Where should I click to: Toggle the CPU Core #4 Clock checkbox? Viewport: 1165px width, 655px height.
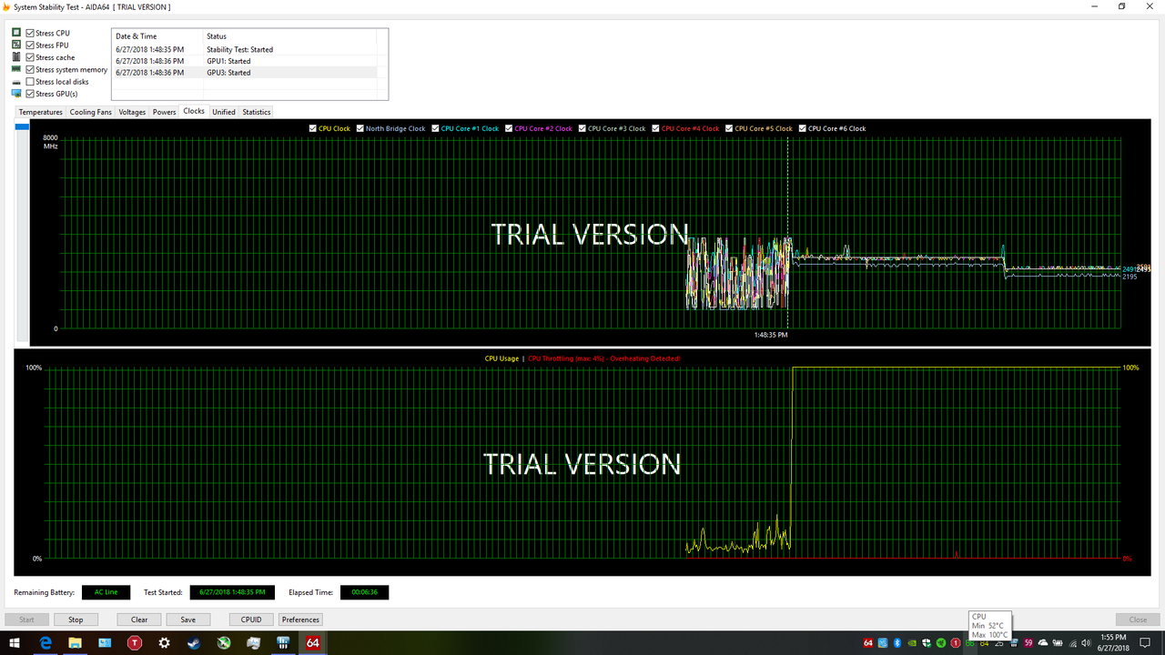656,128
